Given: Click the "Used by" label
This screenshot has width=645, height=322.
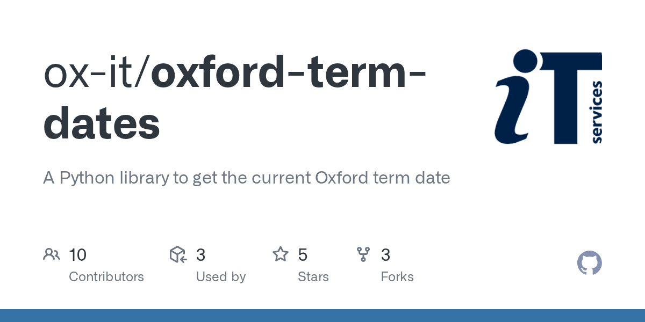Looking at the screenshot, I should click(220, 277).
